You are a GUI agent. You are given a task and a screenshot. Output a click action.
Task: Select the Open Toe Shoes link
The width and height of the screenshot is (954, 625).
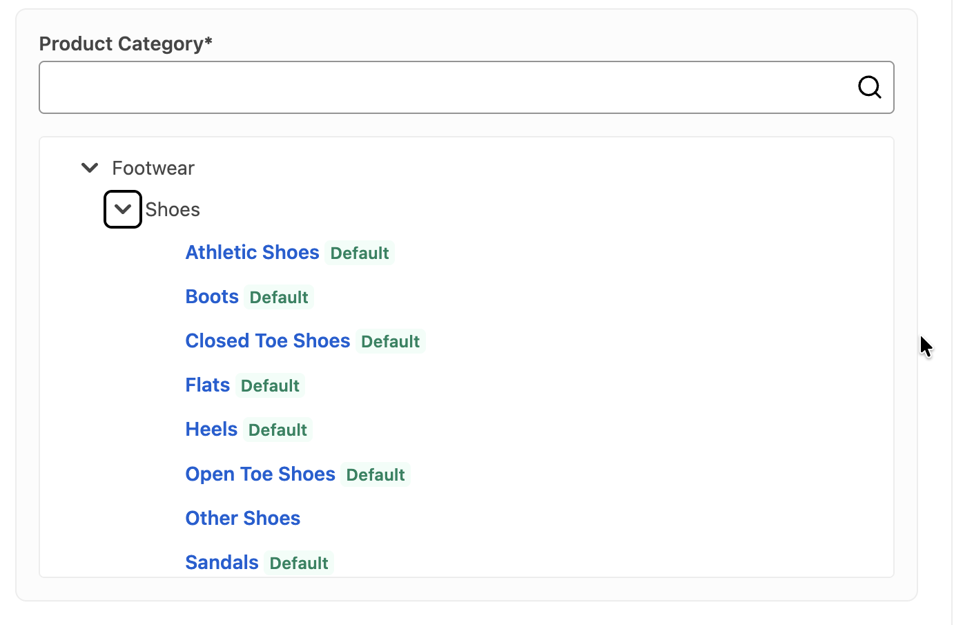(260, 474)
